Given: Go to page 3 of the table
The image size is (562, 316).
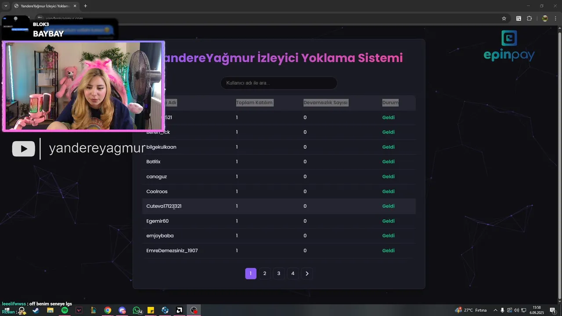Looking at the screenshot, I should pos(279,273).
